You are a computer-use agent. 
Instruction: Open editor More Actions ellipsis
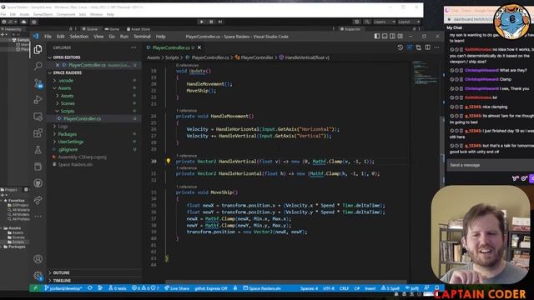[x=436, y=47]
